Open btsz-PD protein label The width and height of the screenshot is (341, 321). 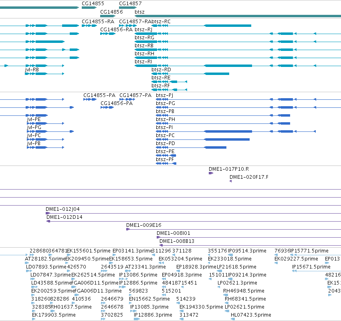tap(165, 143)
